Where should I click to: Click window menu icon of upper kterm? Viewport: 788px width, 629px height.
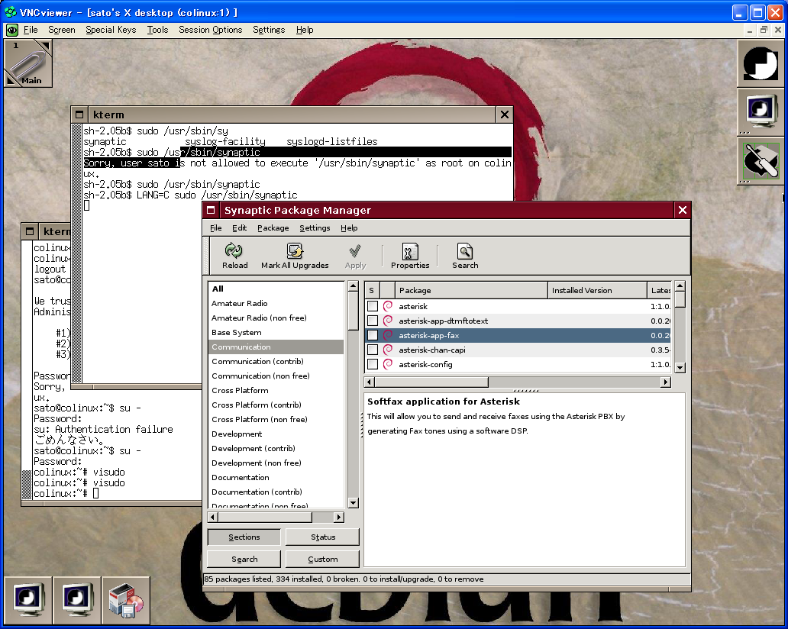[79, 115]
